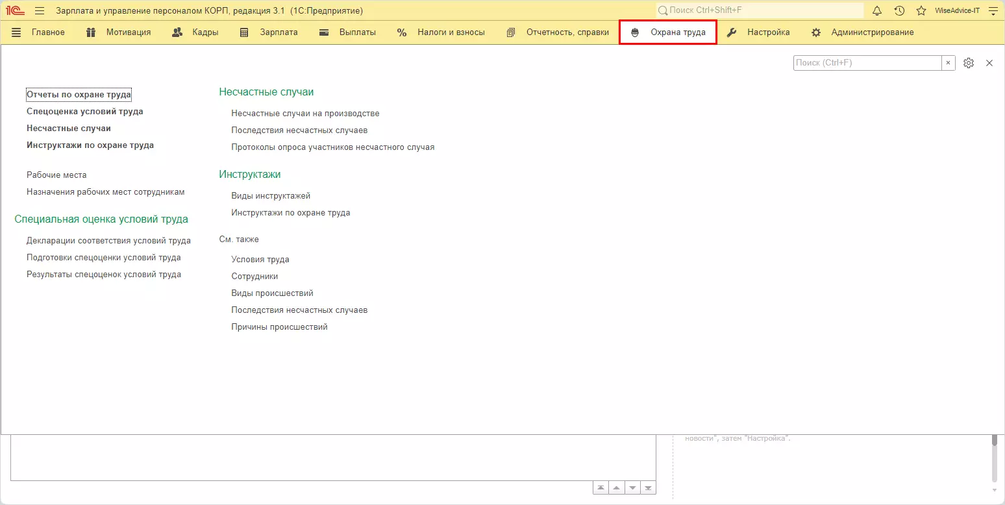
Task: Open Администрирование via its gear icon
Action: [x=816, y=32]
